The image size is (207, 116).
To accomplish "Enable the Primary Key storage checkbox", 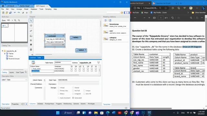I will pyautogui.click(x=59, y=91).
